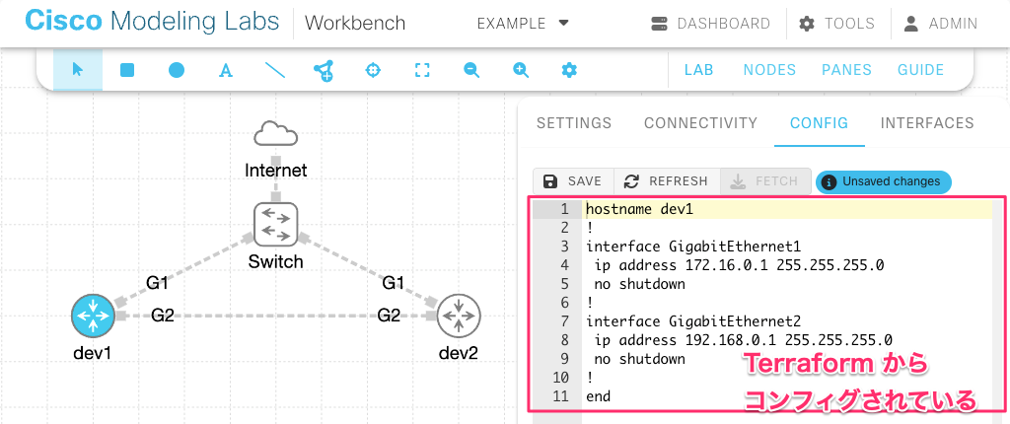Screen dimensions: 1010x424
Task: Select the dev1 router node
Action: tap(94, 316)
